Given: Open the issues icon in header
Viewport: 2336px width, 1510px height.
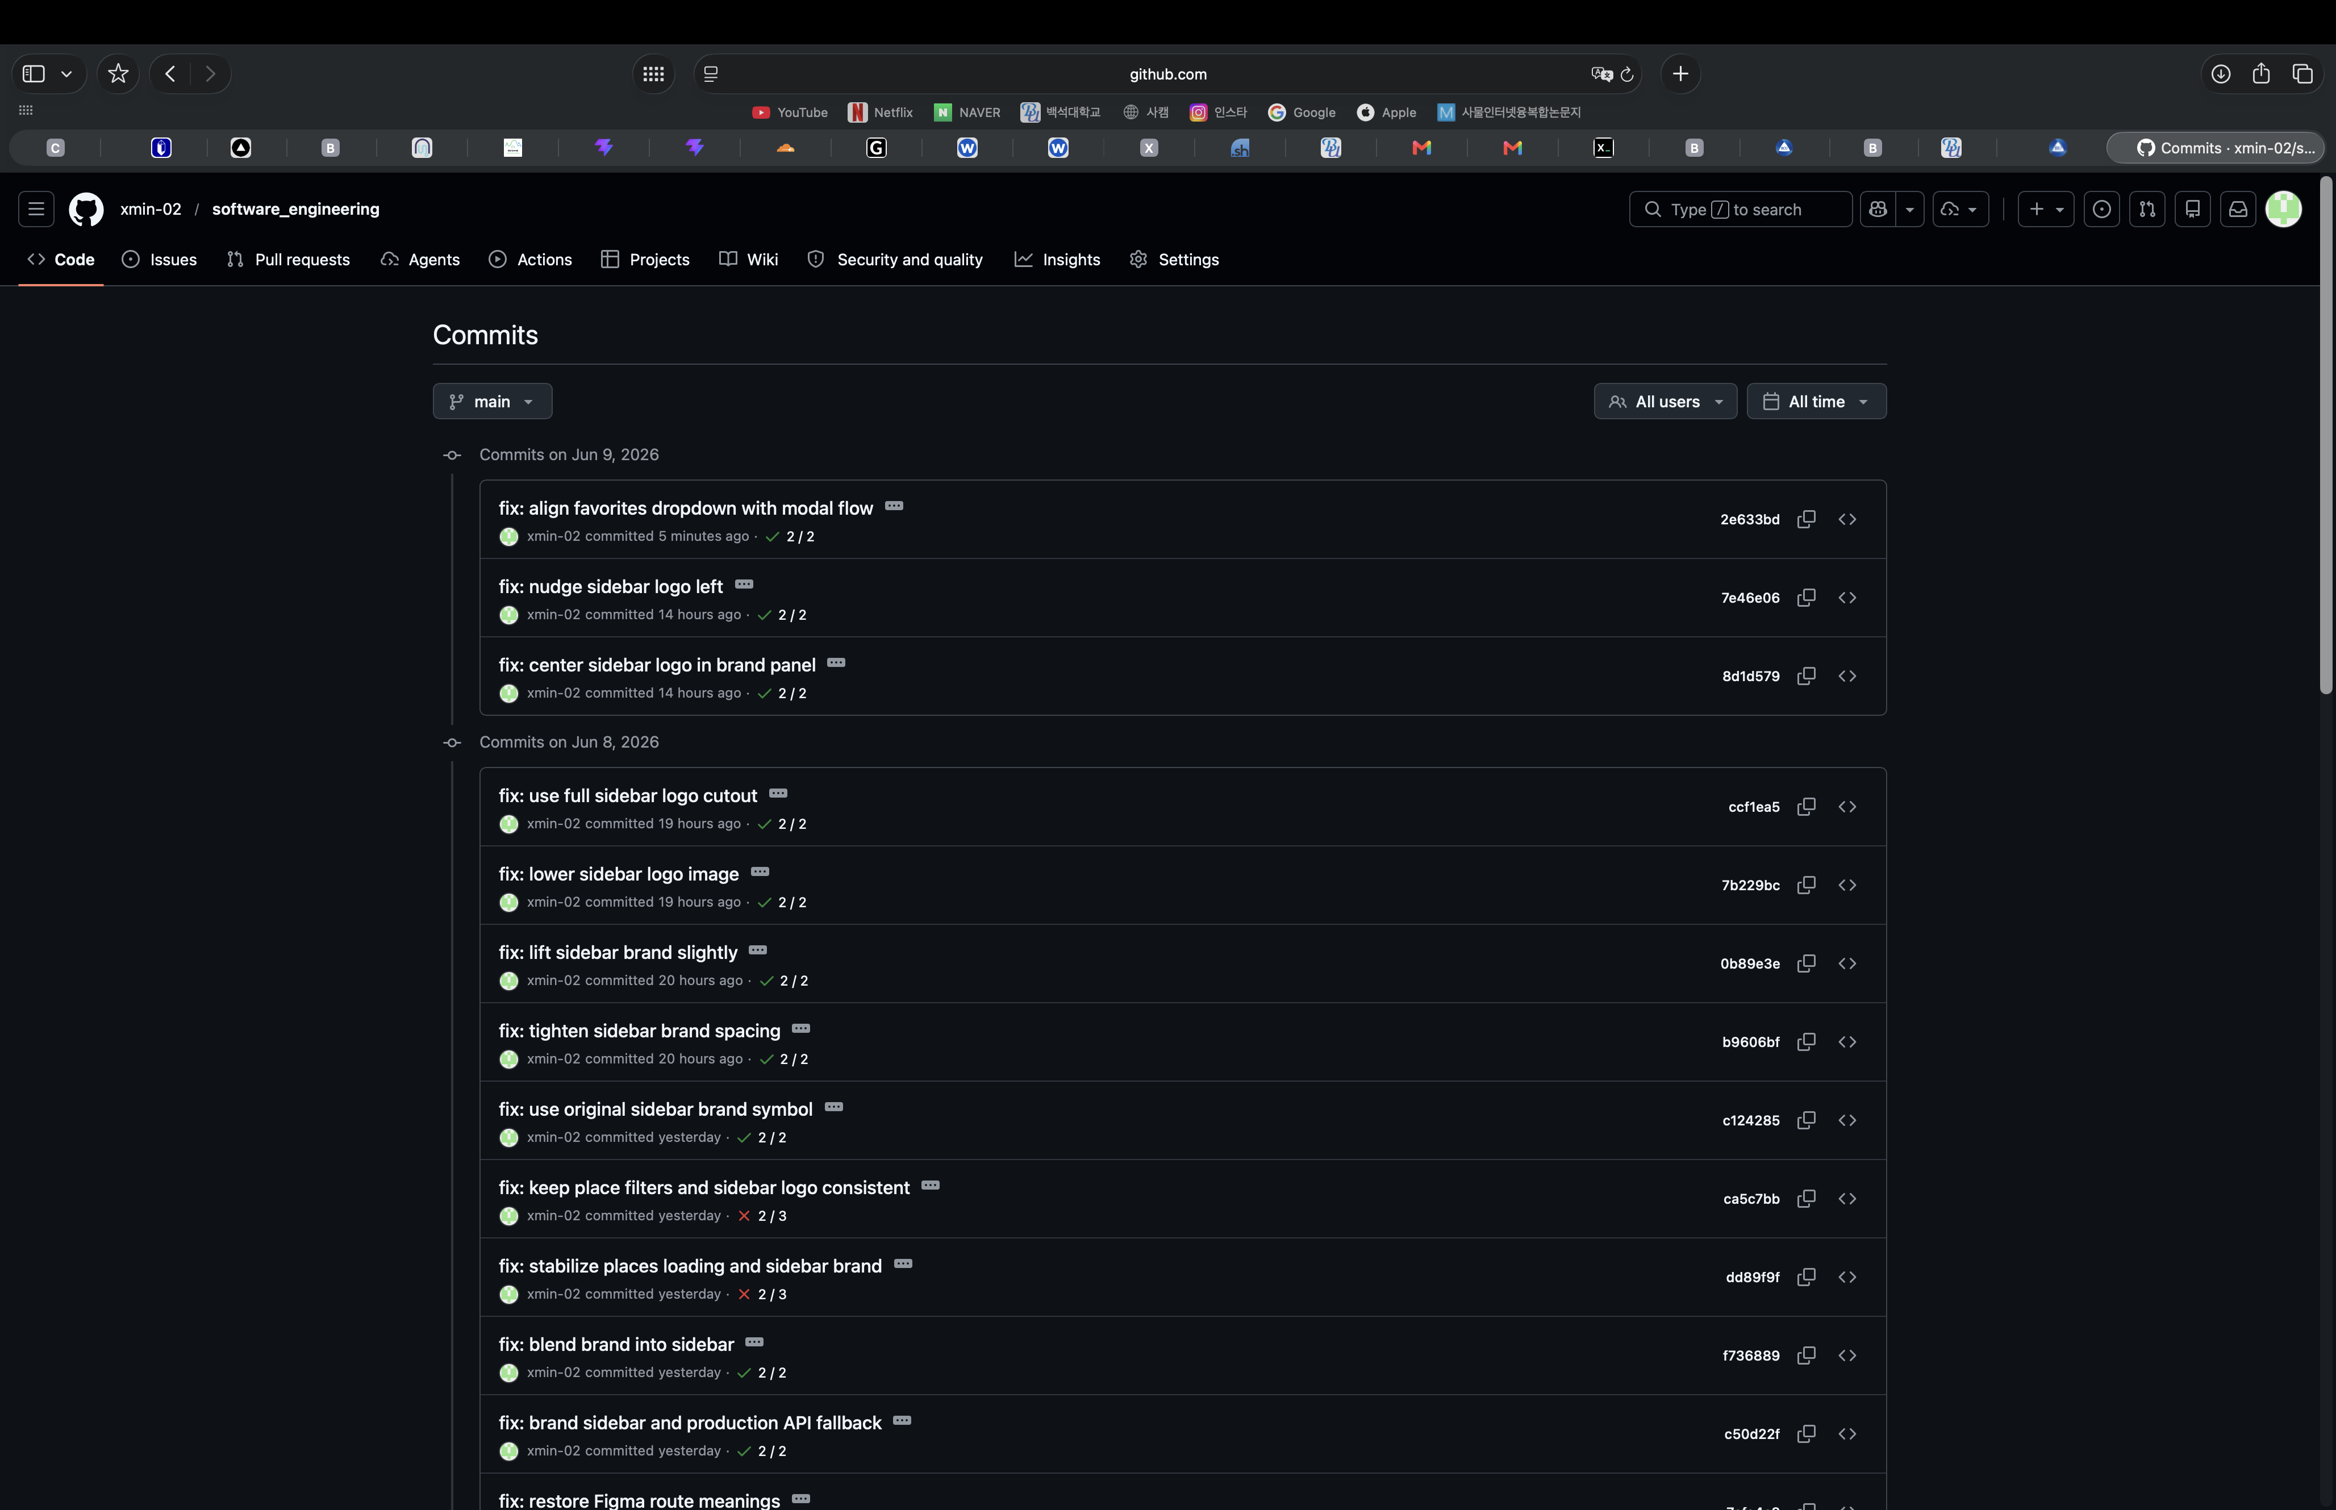Looking at the screenshot, I should coord(2101,209).
